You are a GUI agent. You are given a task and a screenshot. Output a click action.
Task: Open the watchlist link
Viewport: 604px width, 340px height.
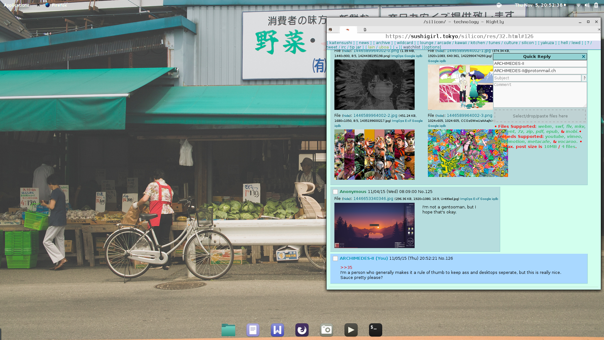tap(412, 47)
